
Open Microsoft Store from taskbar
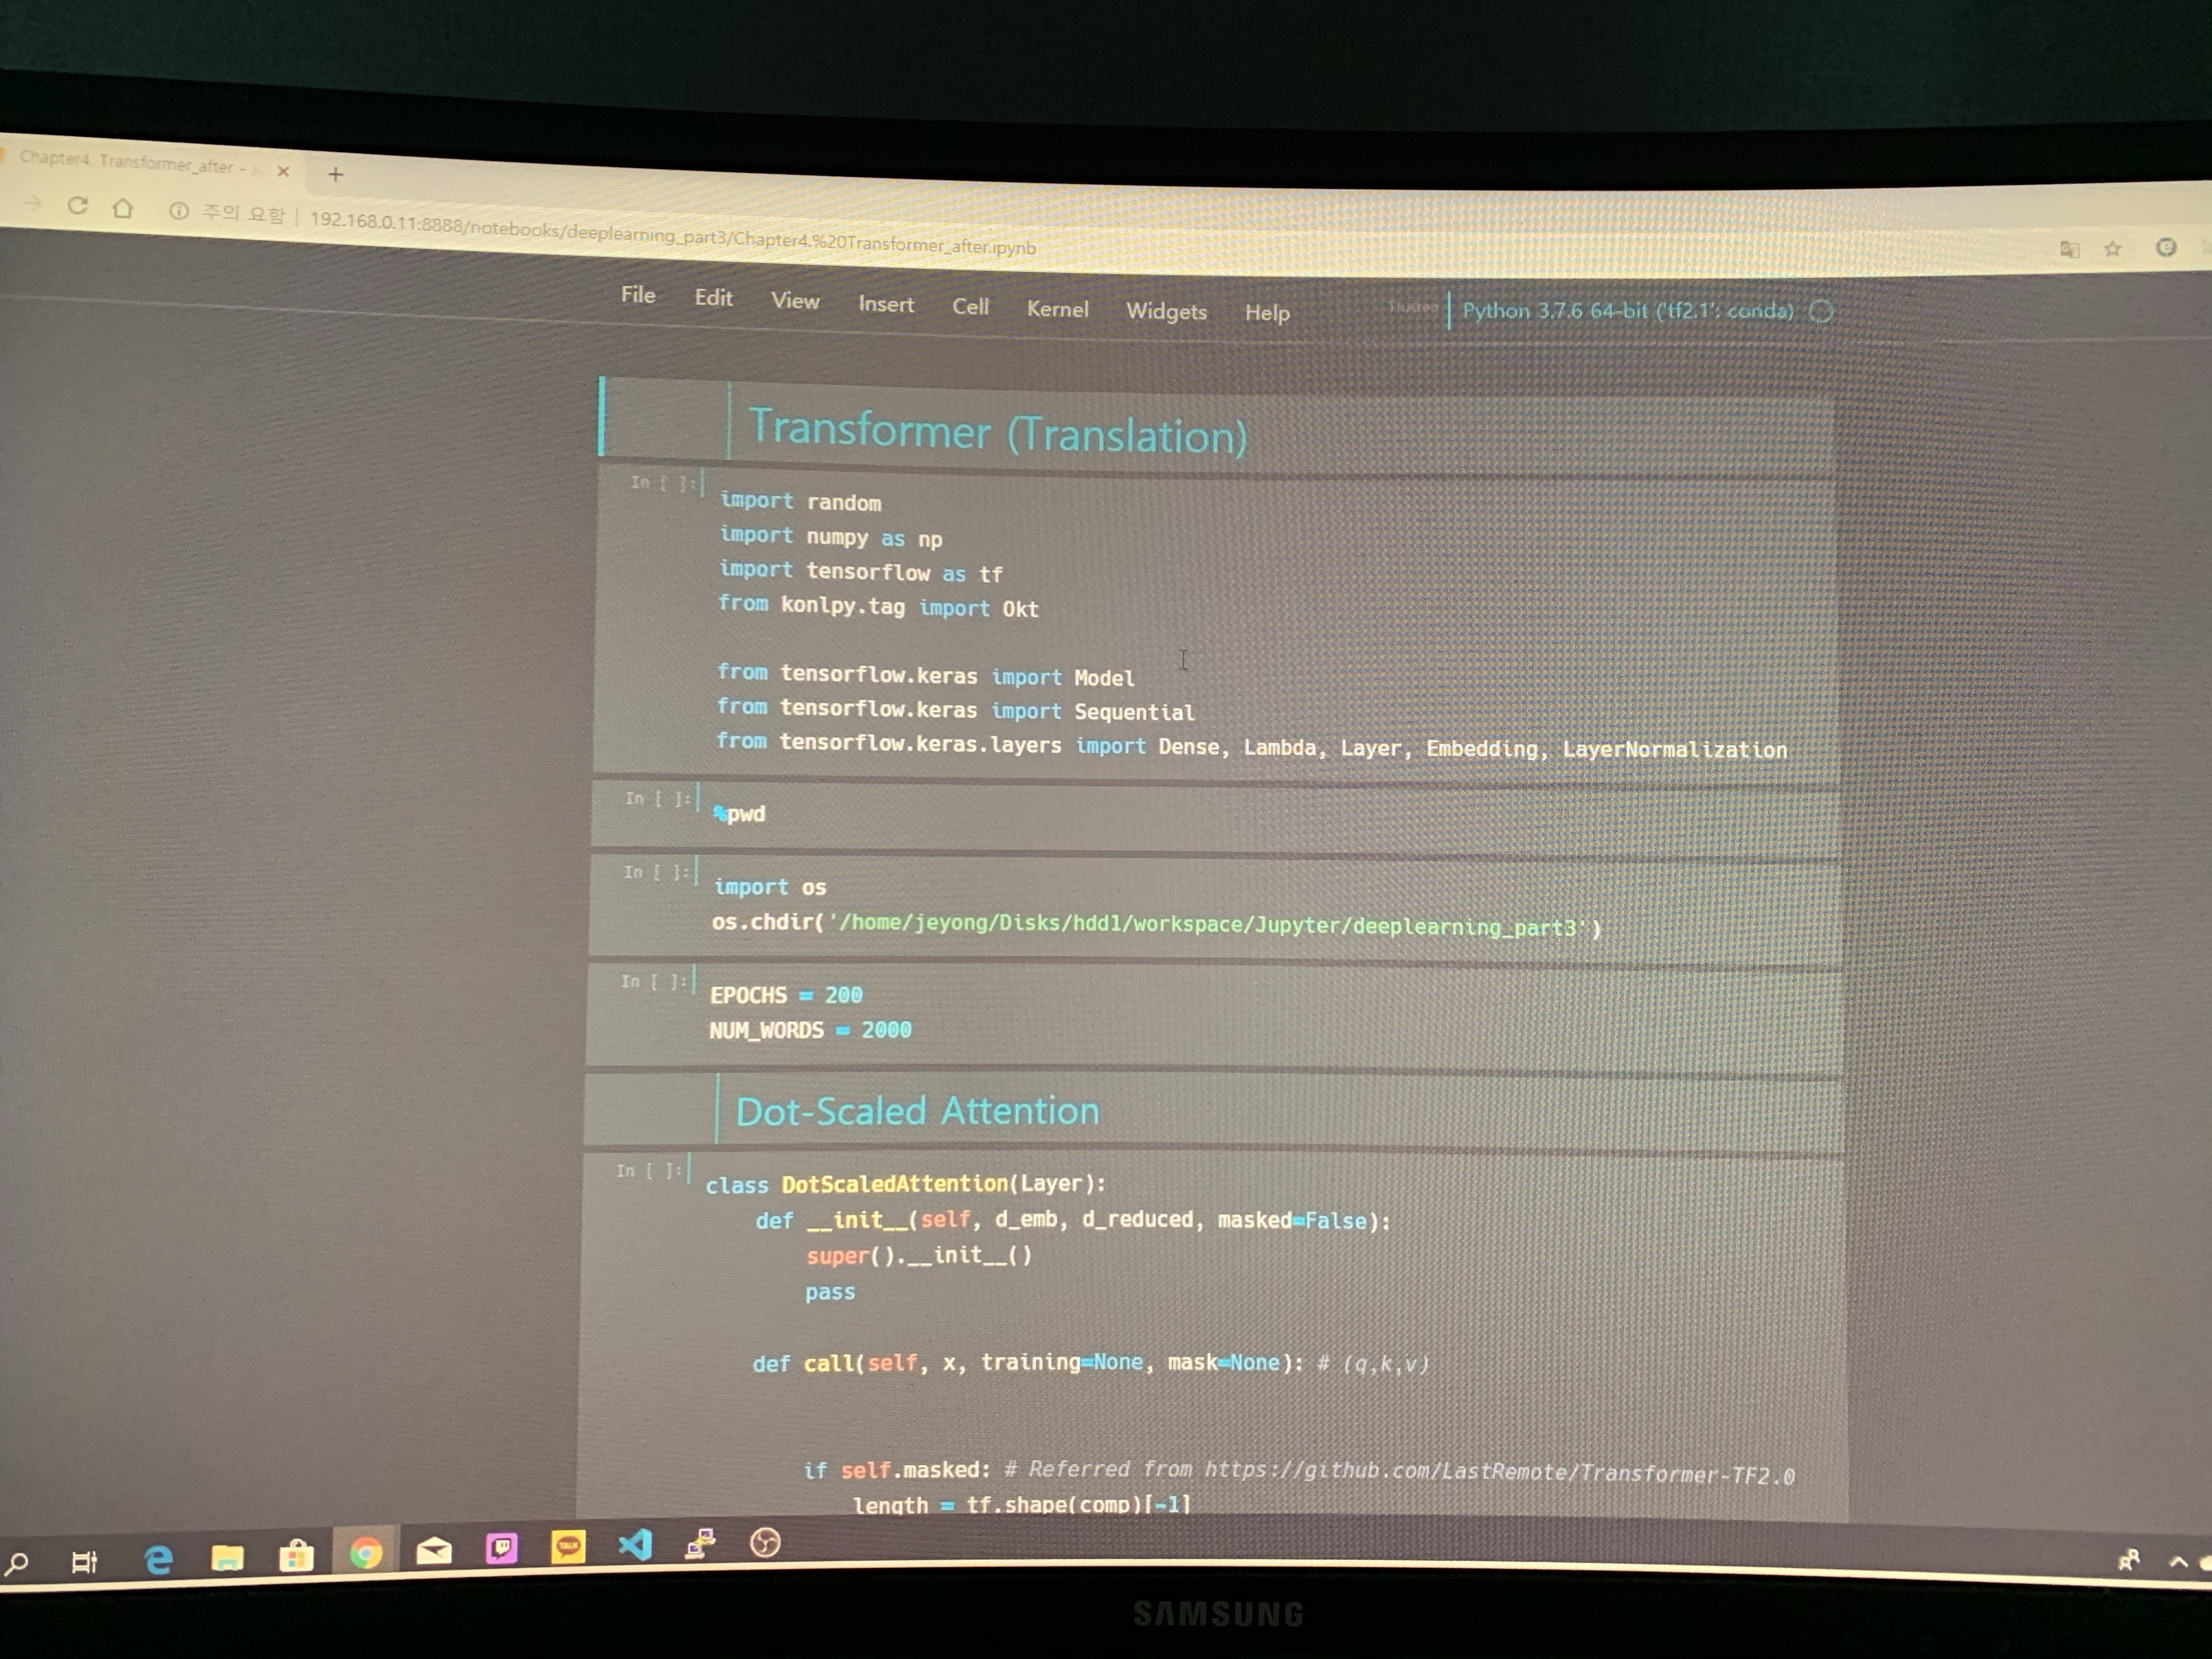tap(296, 1555)
